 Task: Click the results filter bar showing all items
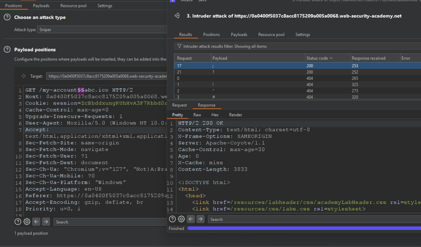(298, 46)
